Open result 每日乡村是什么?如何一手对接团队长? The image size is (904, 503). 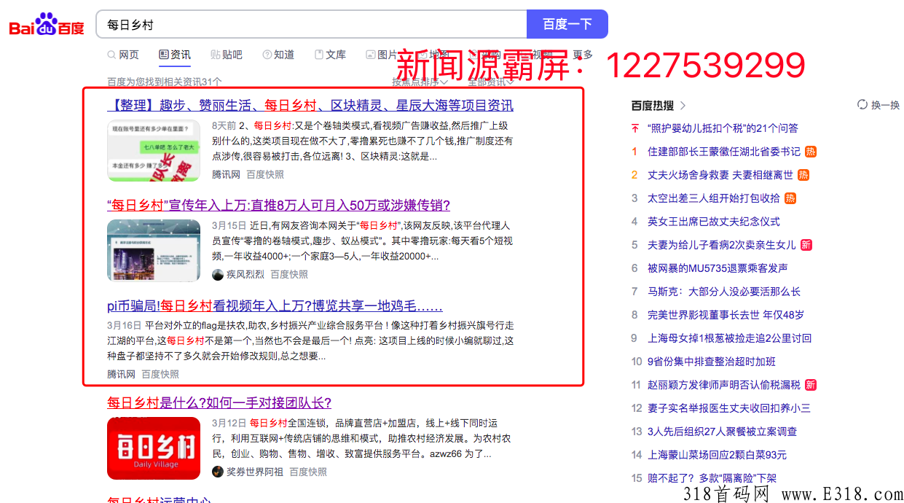(x=219, y=402)
